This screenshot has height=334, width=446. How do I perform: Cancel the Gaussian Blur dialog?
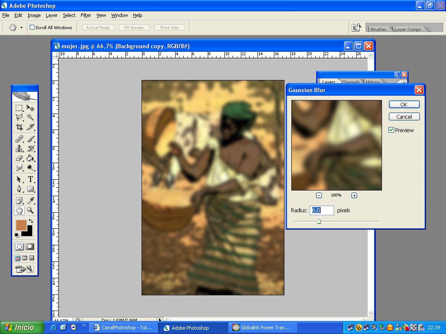tap(404, 117)
